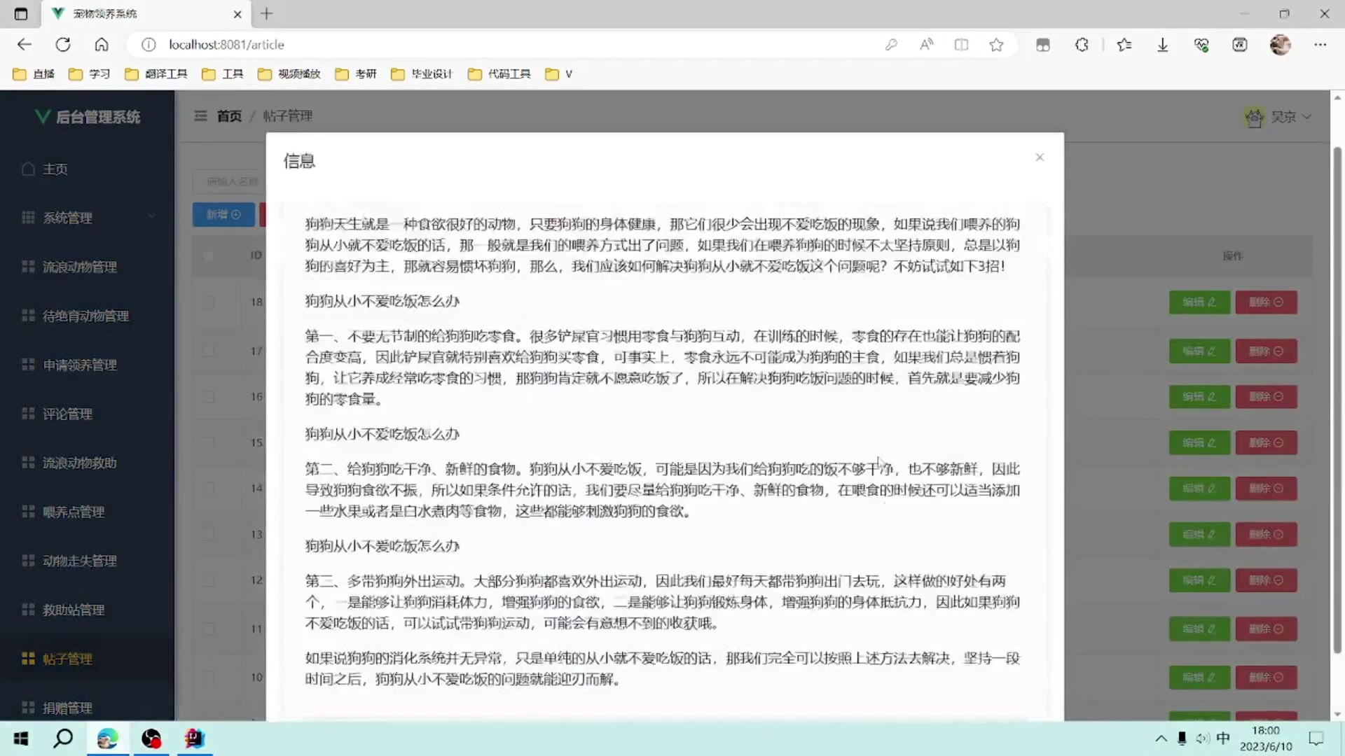Activate the read aloud icon

point(926,45)
